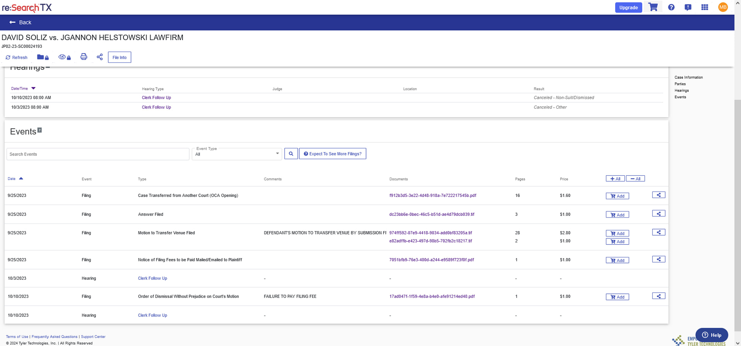Share the case via toolbar share icon
This screenshot has width=741, height=346.
(100, 57)
